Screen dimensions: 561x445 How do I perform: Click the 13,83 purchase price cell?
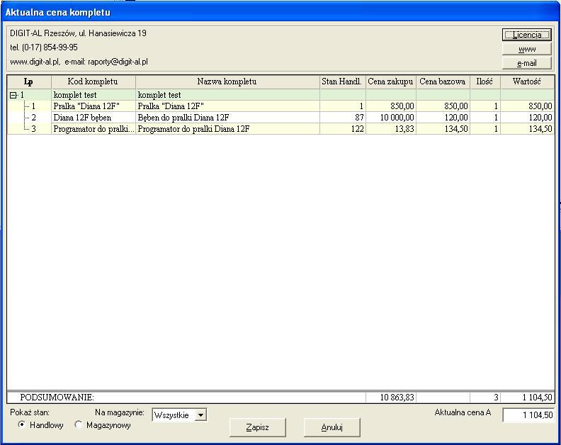(391, 129)
